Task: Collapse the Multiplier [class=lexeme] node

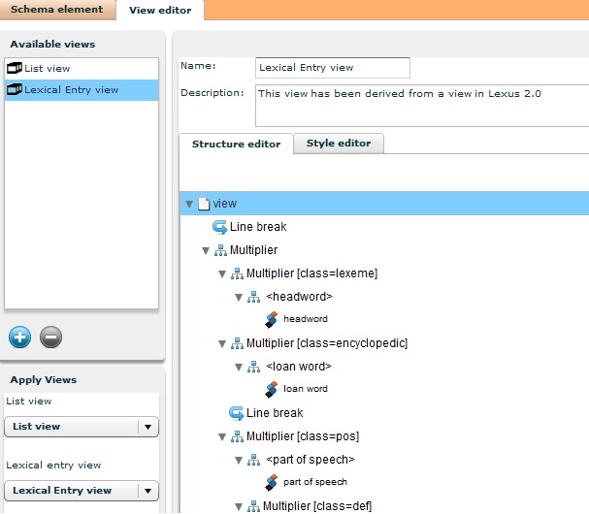Action: 222,274
